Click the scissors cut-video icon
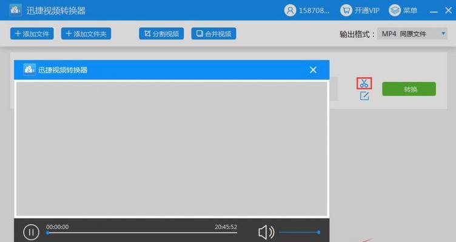The height and width of the screenshot is (242, 456). click(364, 83)
